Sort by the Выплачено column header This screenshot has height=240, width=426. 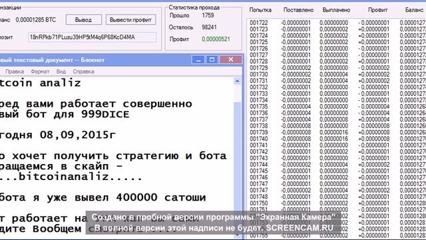[336, 10]
